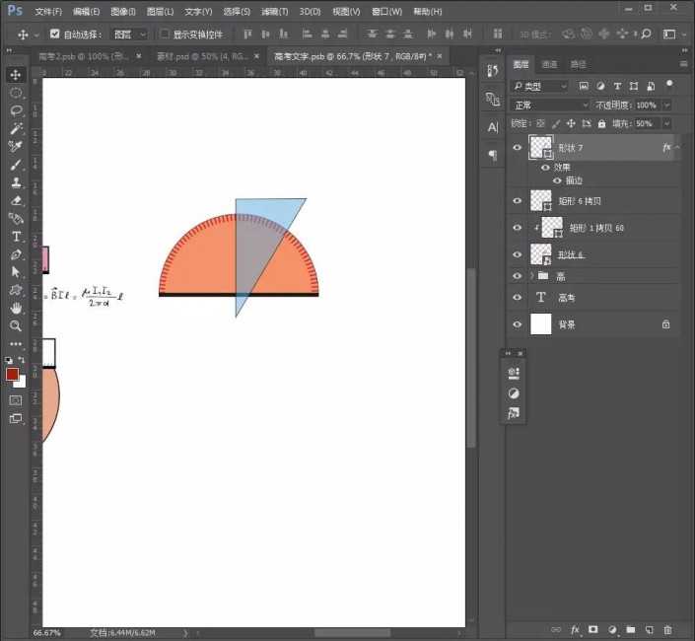Screen dimensions: 695x641
Task: Select the Custom Shape tool
Action: [16, 290]
